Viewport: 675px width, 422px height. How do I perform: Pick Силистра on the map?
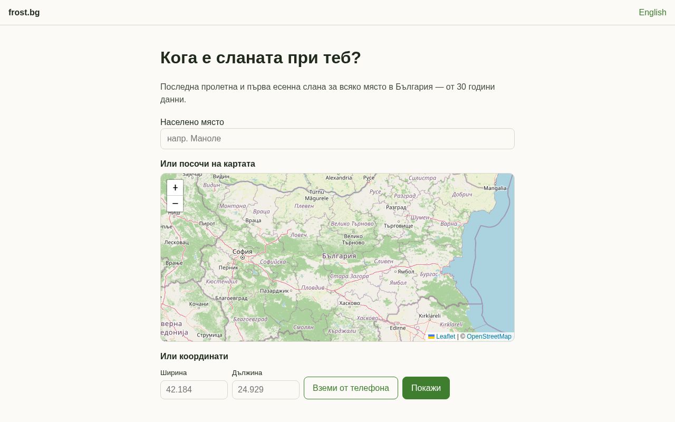click(x=422, y=178)
